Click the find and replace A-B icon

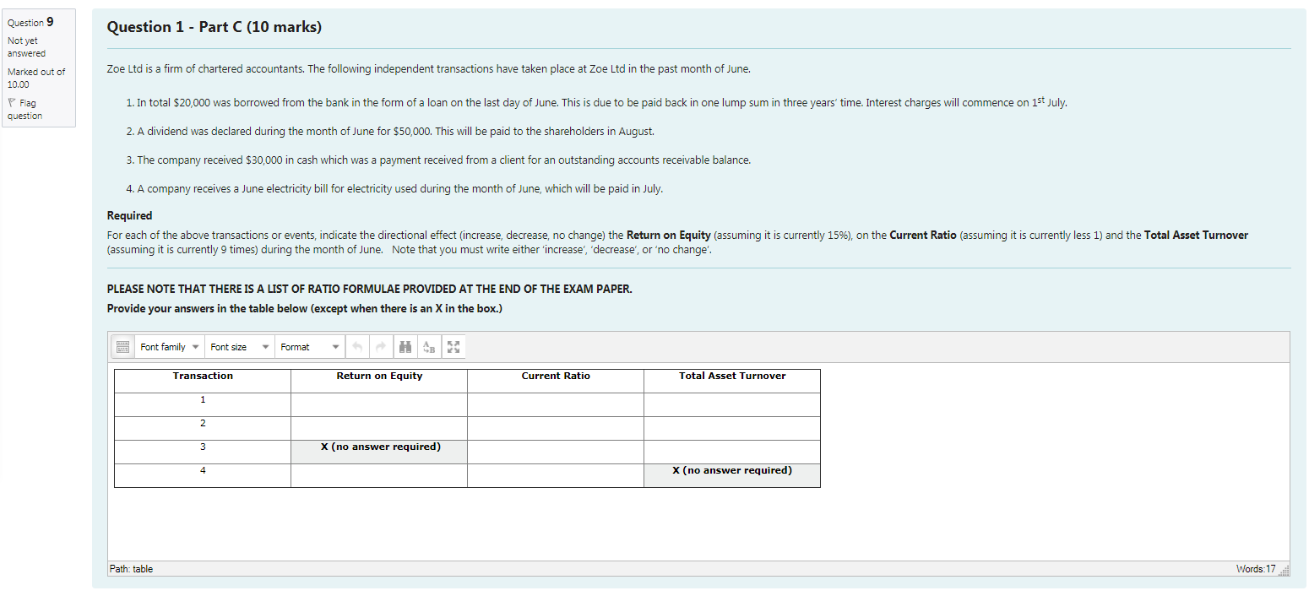tap(428, 347)
